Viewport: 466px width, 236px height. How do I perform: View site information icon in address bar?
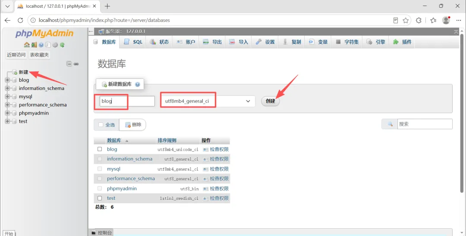coord(33,20)
